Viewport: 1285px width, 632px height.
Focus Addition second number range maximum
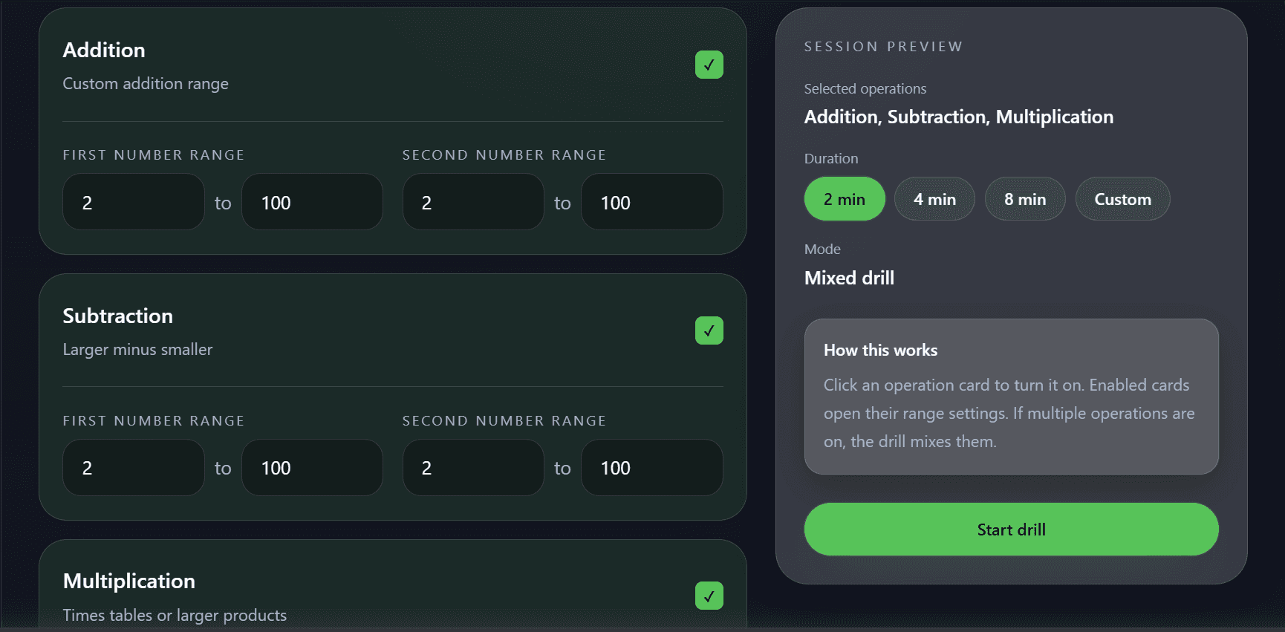pos(651,202)
